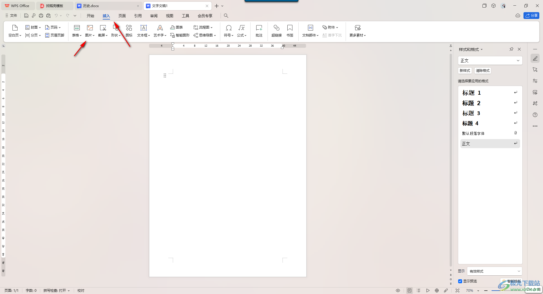
Task: Switch to reading view with eye icon
Action: pos(398,290)
